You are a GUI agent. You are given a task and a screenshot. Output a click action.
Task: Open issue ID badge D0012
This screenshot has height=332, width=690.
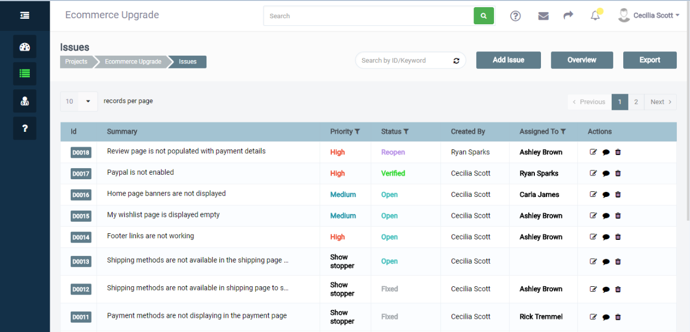[x=81, y=290]
